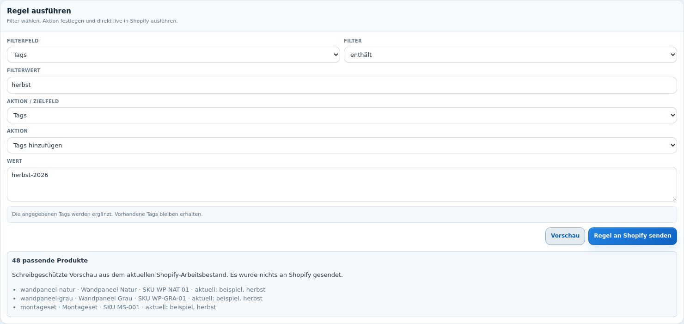The height and width of the screenshot is (324, 684).
Task: Click the Regel ausführen title
Action: tap(39, 11)
